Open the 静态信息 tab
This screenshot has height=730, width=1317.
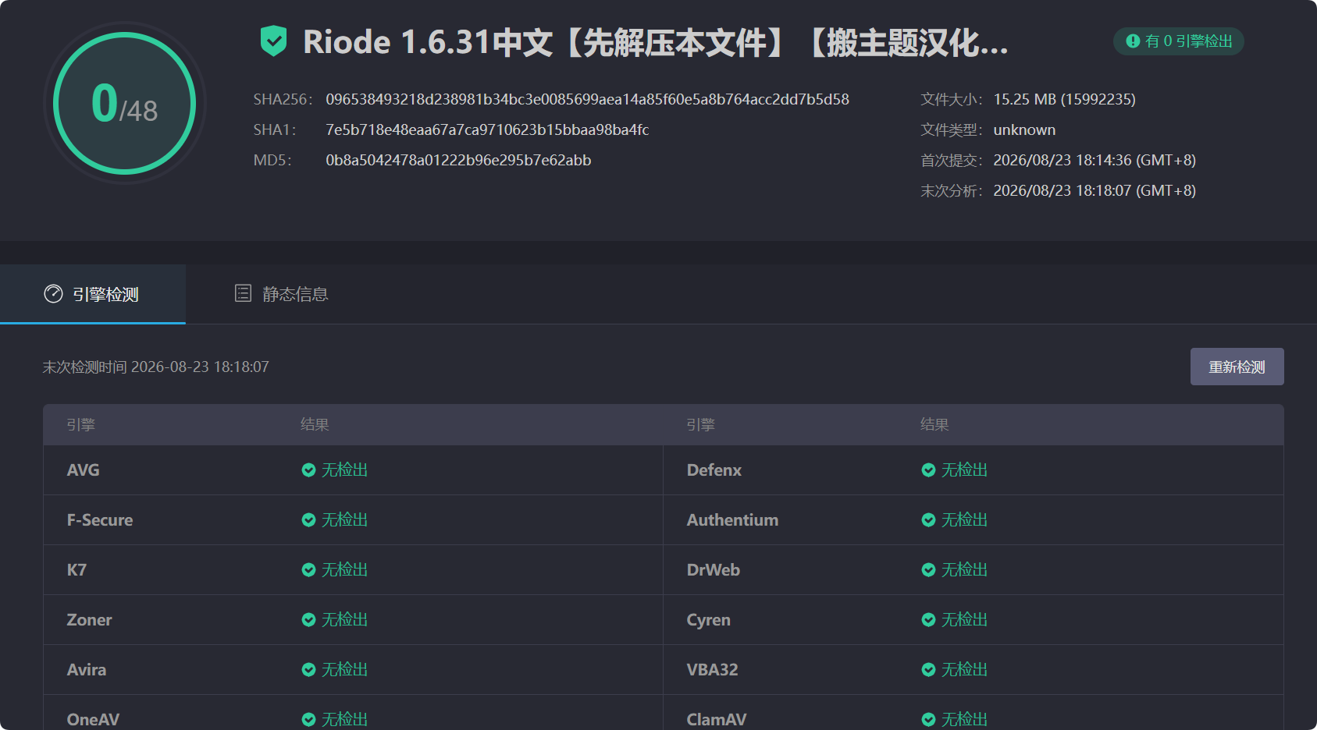click(281, 294)
